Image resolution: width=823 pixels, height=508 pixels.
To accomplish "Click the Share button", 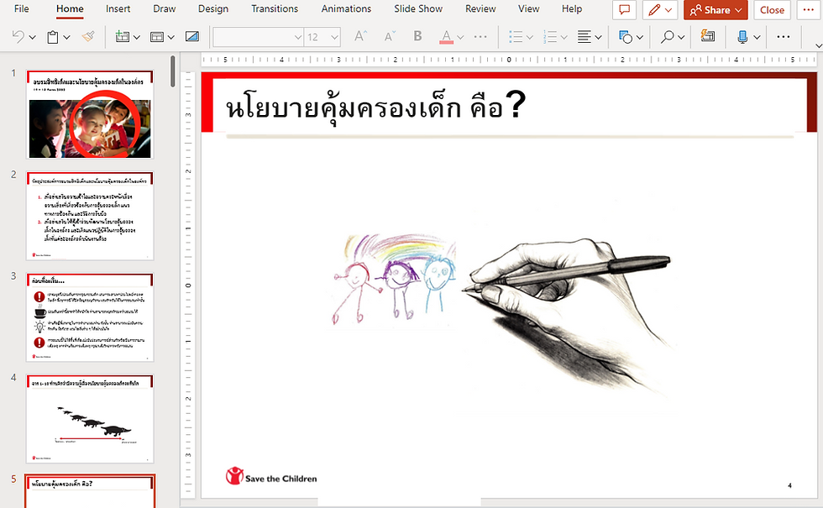I will [x=716, y=10].
